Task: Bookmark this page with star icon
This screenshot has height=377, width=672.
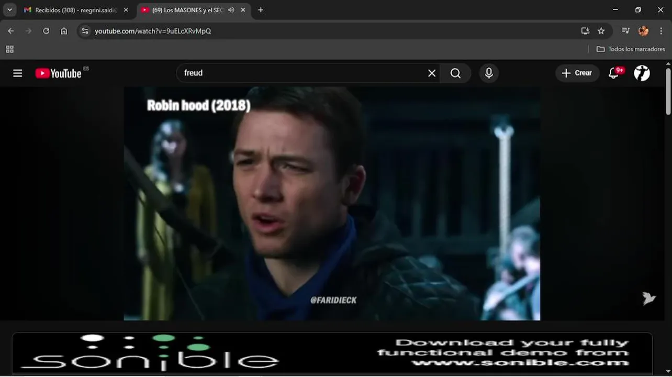Action: click(x=601, y=31)
